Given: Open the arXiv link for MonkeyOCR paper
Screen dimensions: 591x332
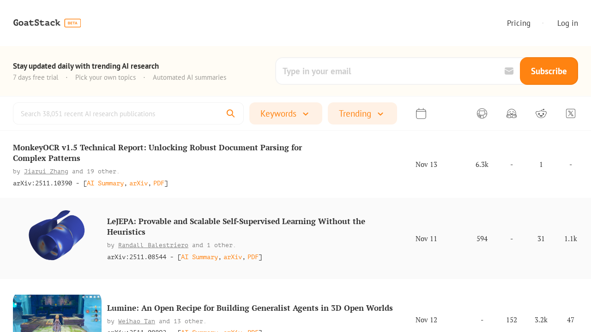Looking at the screenshot, I should tap(139, 184).
